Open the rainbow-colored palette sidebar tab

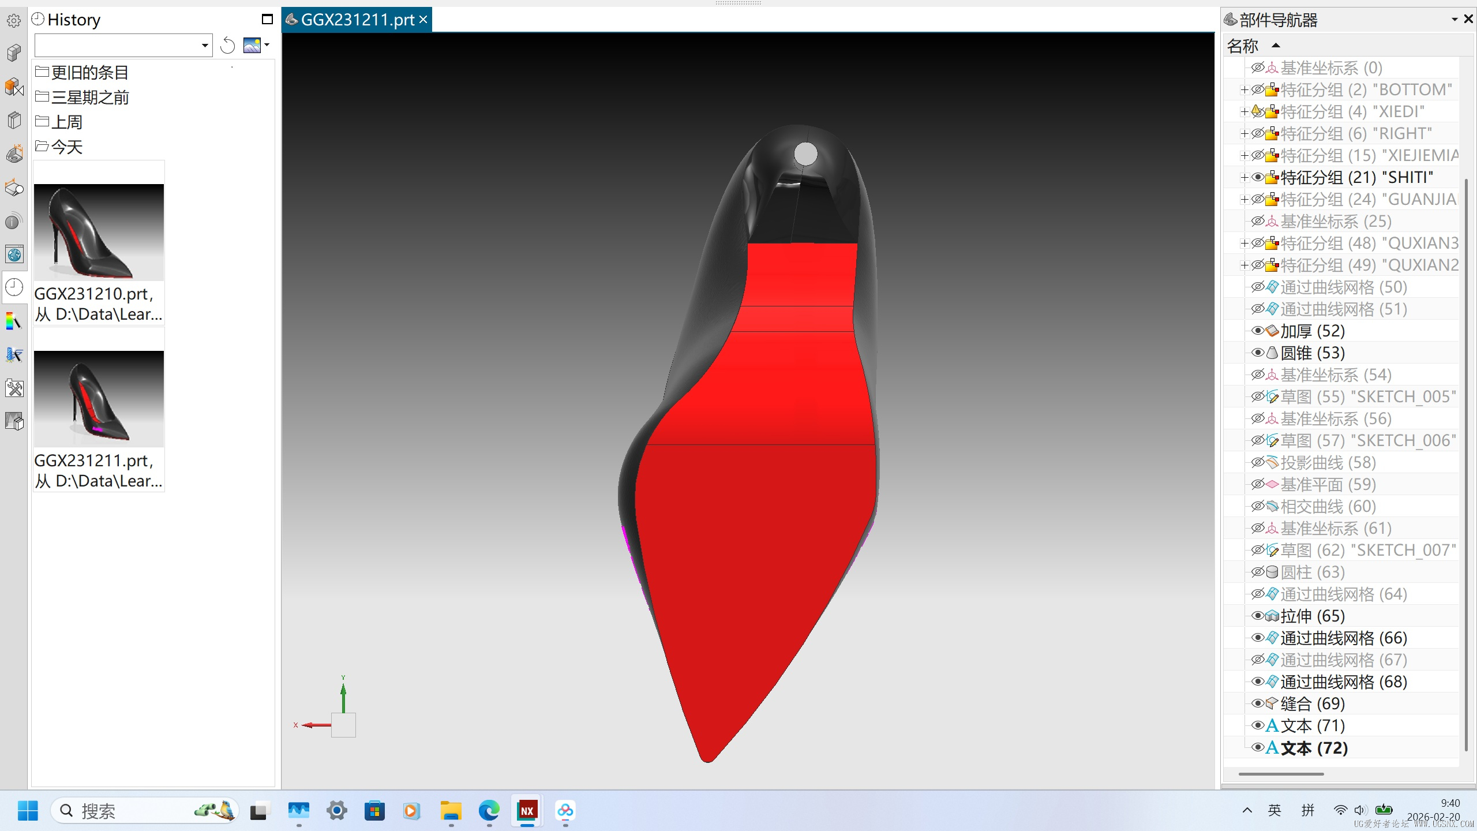(x=14, y=321)
